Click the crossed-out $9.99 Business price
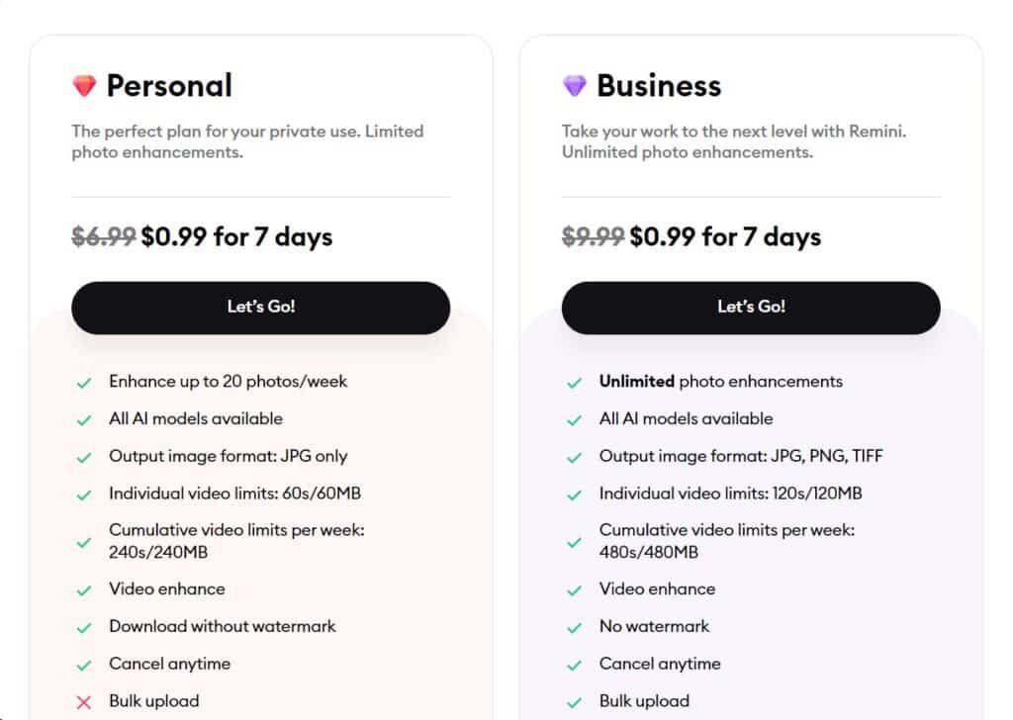 pos(593,237)
